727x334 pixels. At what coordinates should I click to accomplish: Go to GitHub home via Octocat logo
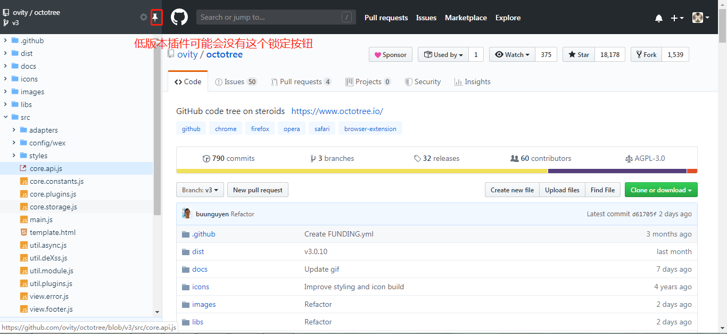[179, 18]
